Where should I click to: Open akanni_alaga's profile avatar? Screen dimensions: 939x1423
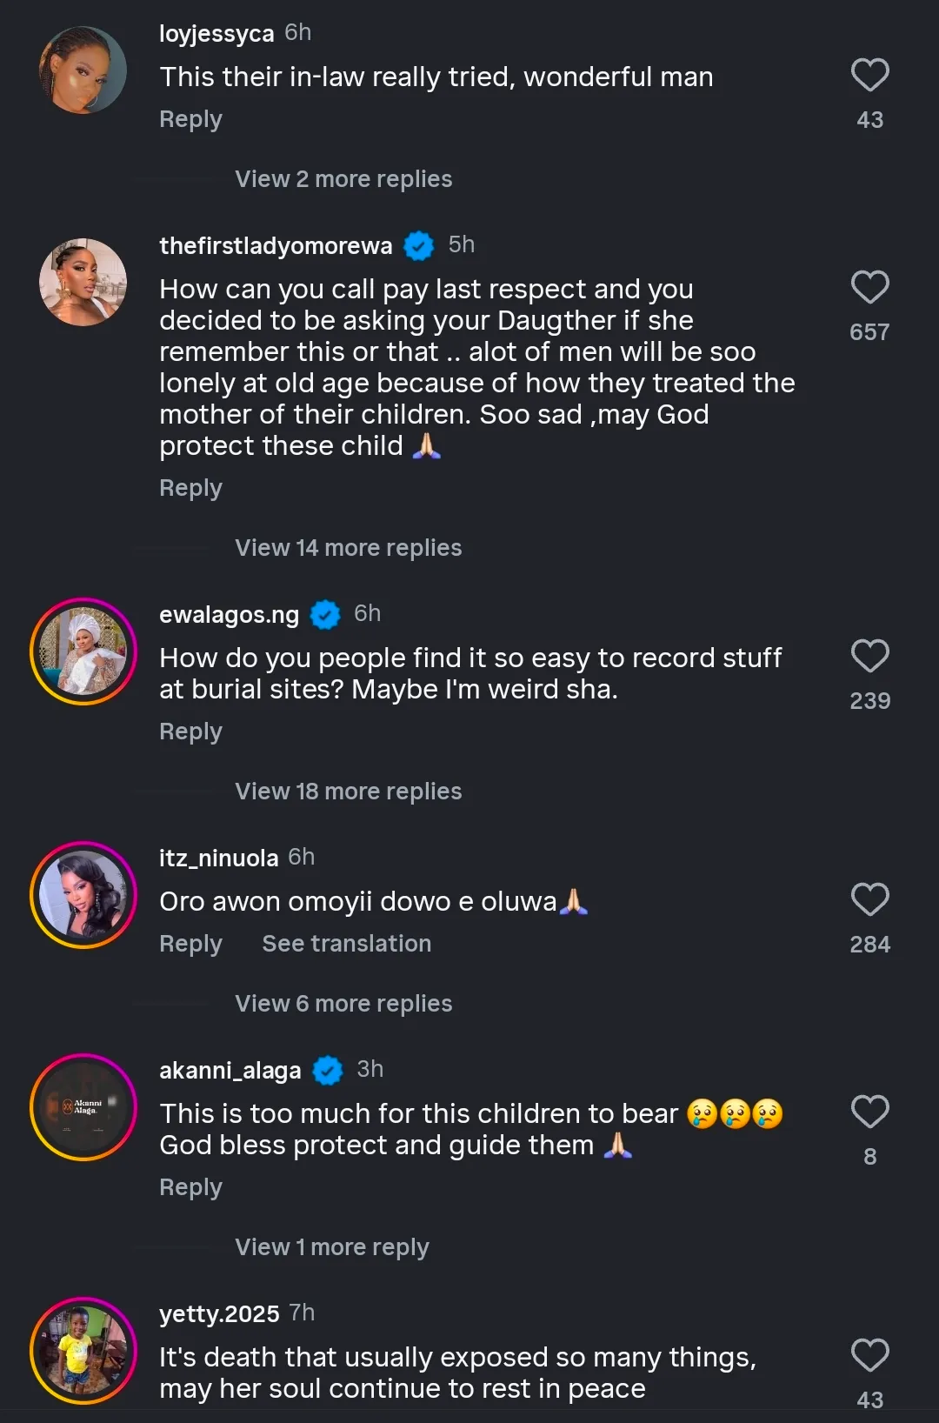(83, 1107)
